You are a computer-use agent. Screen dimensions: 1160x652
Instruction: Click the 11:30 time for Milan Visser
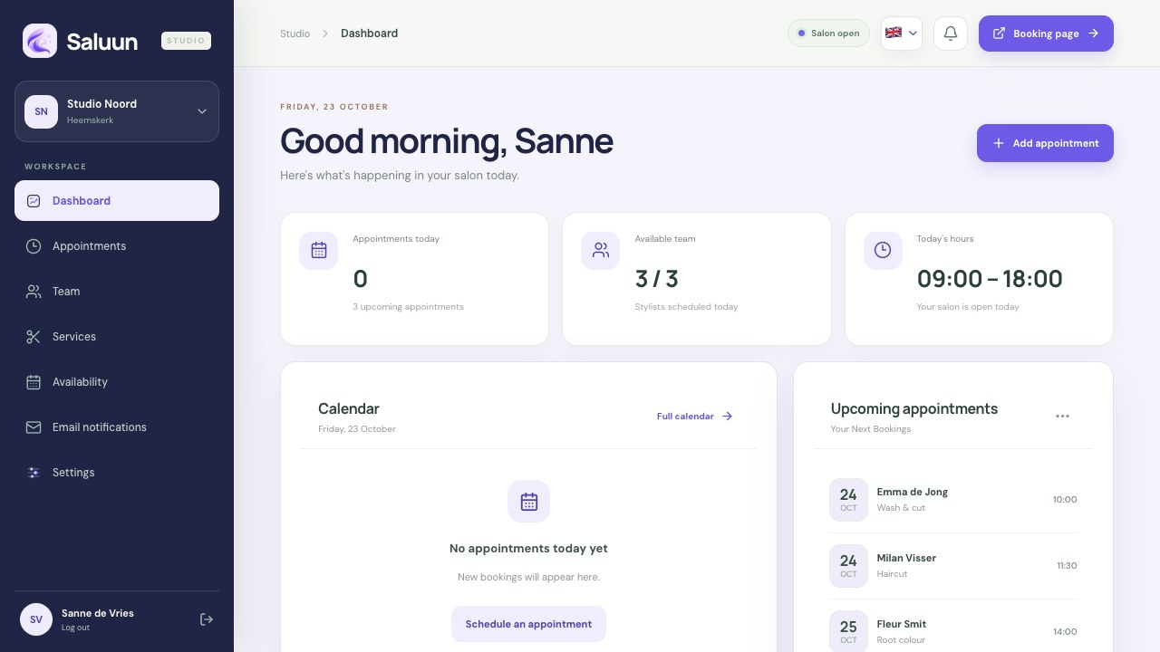click(1067, 566)
